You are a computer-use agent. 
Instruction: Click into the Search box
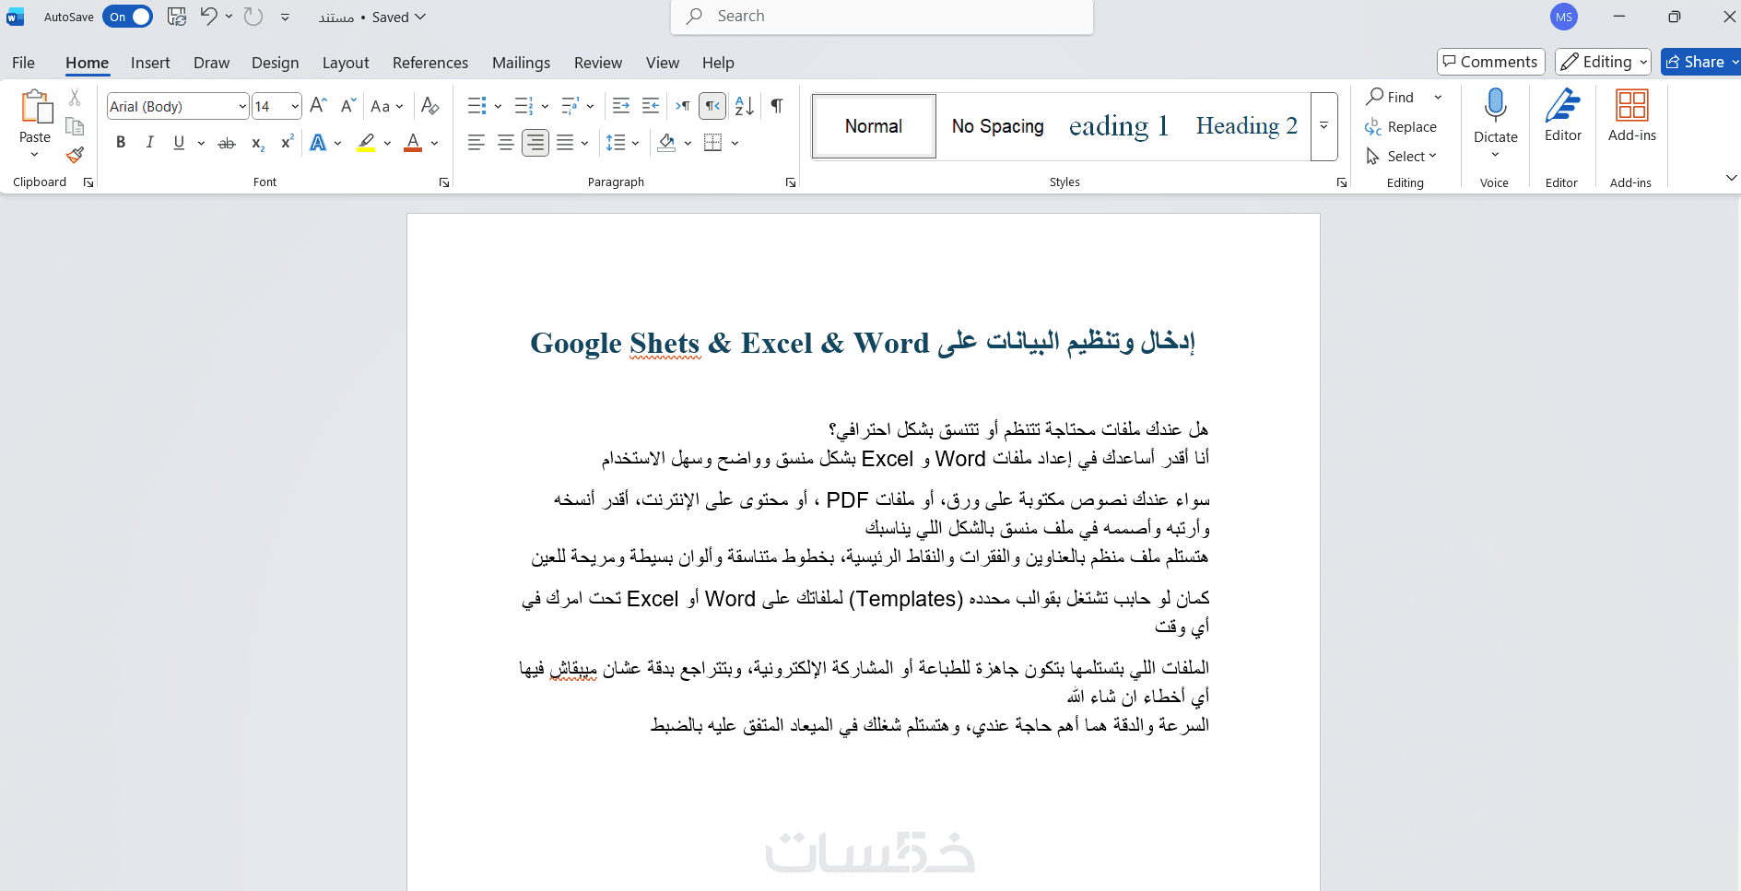click(x=882, y=17)
